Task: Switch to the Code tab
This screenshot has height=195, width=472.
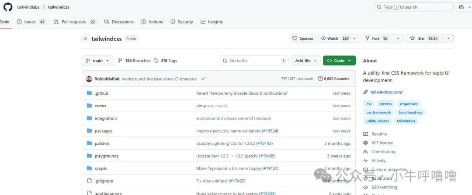Action: tap(5, 22)
